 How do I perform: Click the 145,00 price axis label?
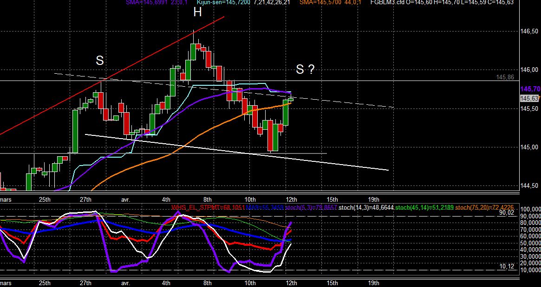[x=528, y=147]
